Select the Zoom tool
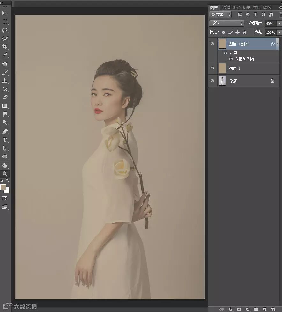Image resolution: width=282 pixels, height=312 pixels. tap(4, 174)
